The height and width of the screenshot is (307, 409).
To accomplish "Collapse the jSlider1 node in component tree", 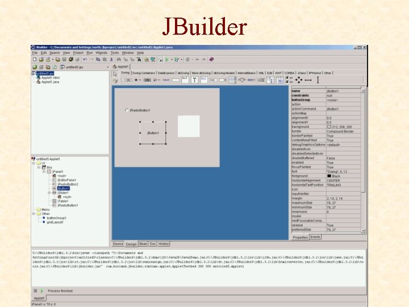I will click(x=49, y=193).
